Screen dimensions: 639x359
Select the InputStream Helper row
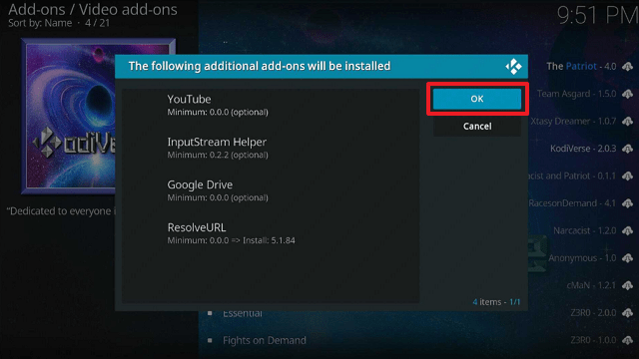pos(271,148)
